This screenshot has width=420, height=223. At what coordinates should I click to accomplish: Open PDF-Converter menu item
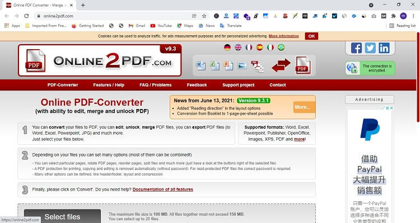tap(63, 85)
